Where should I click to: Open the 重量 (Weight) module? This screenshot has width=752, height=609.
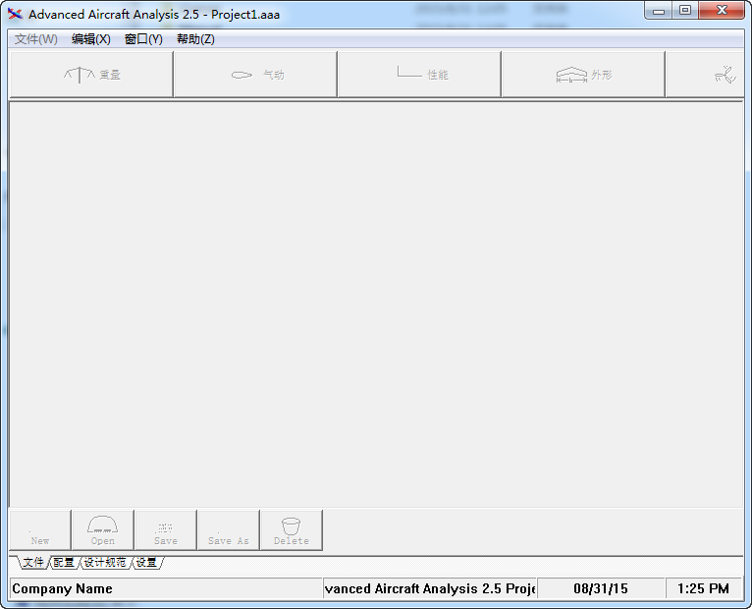click(x=91, y=75)
